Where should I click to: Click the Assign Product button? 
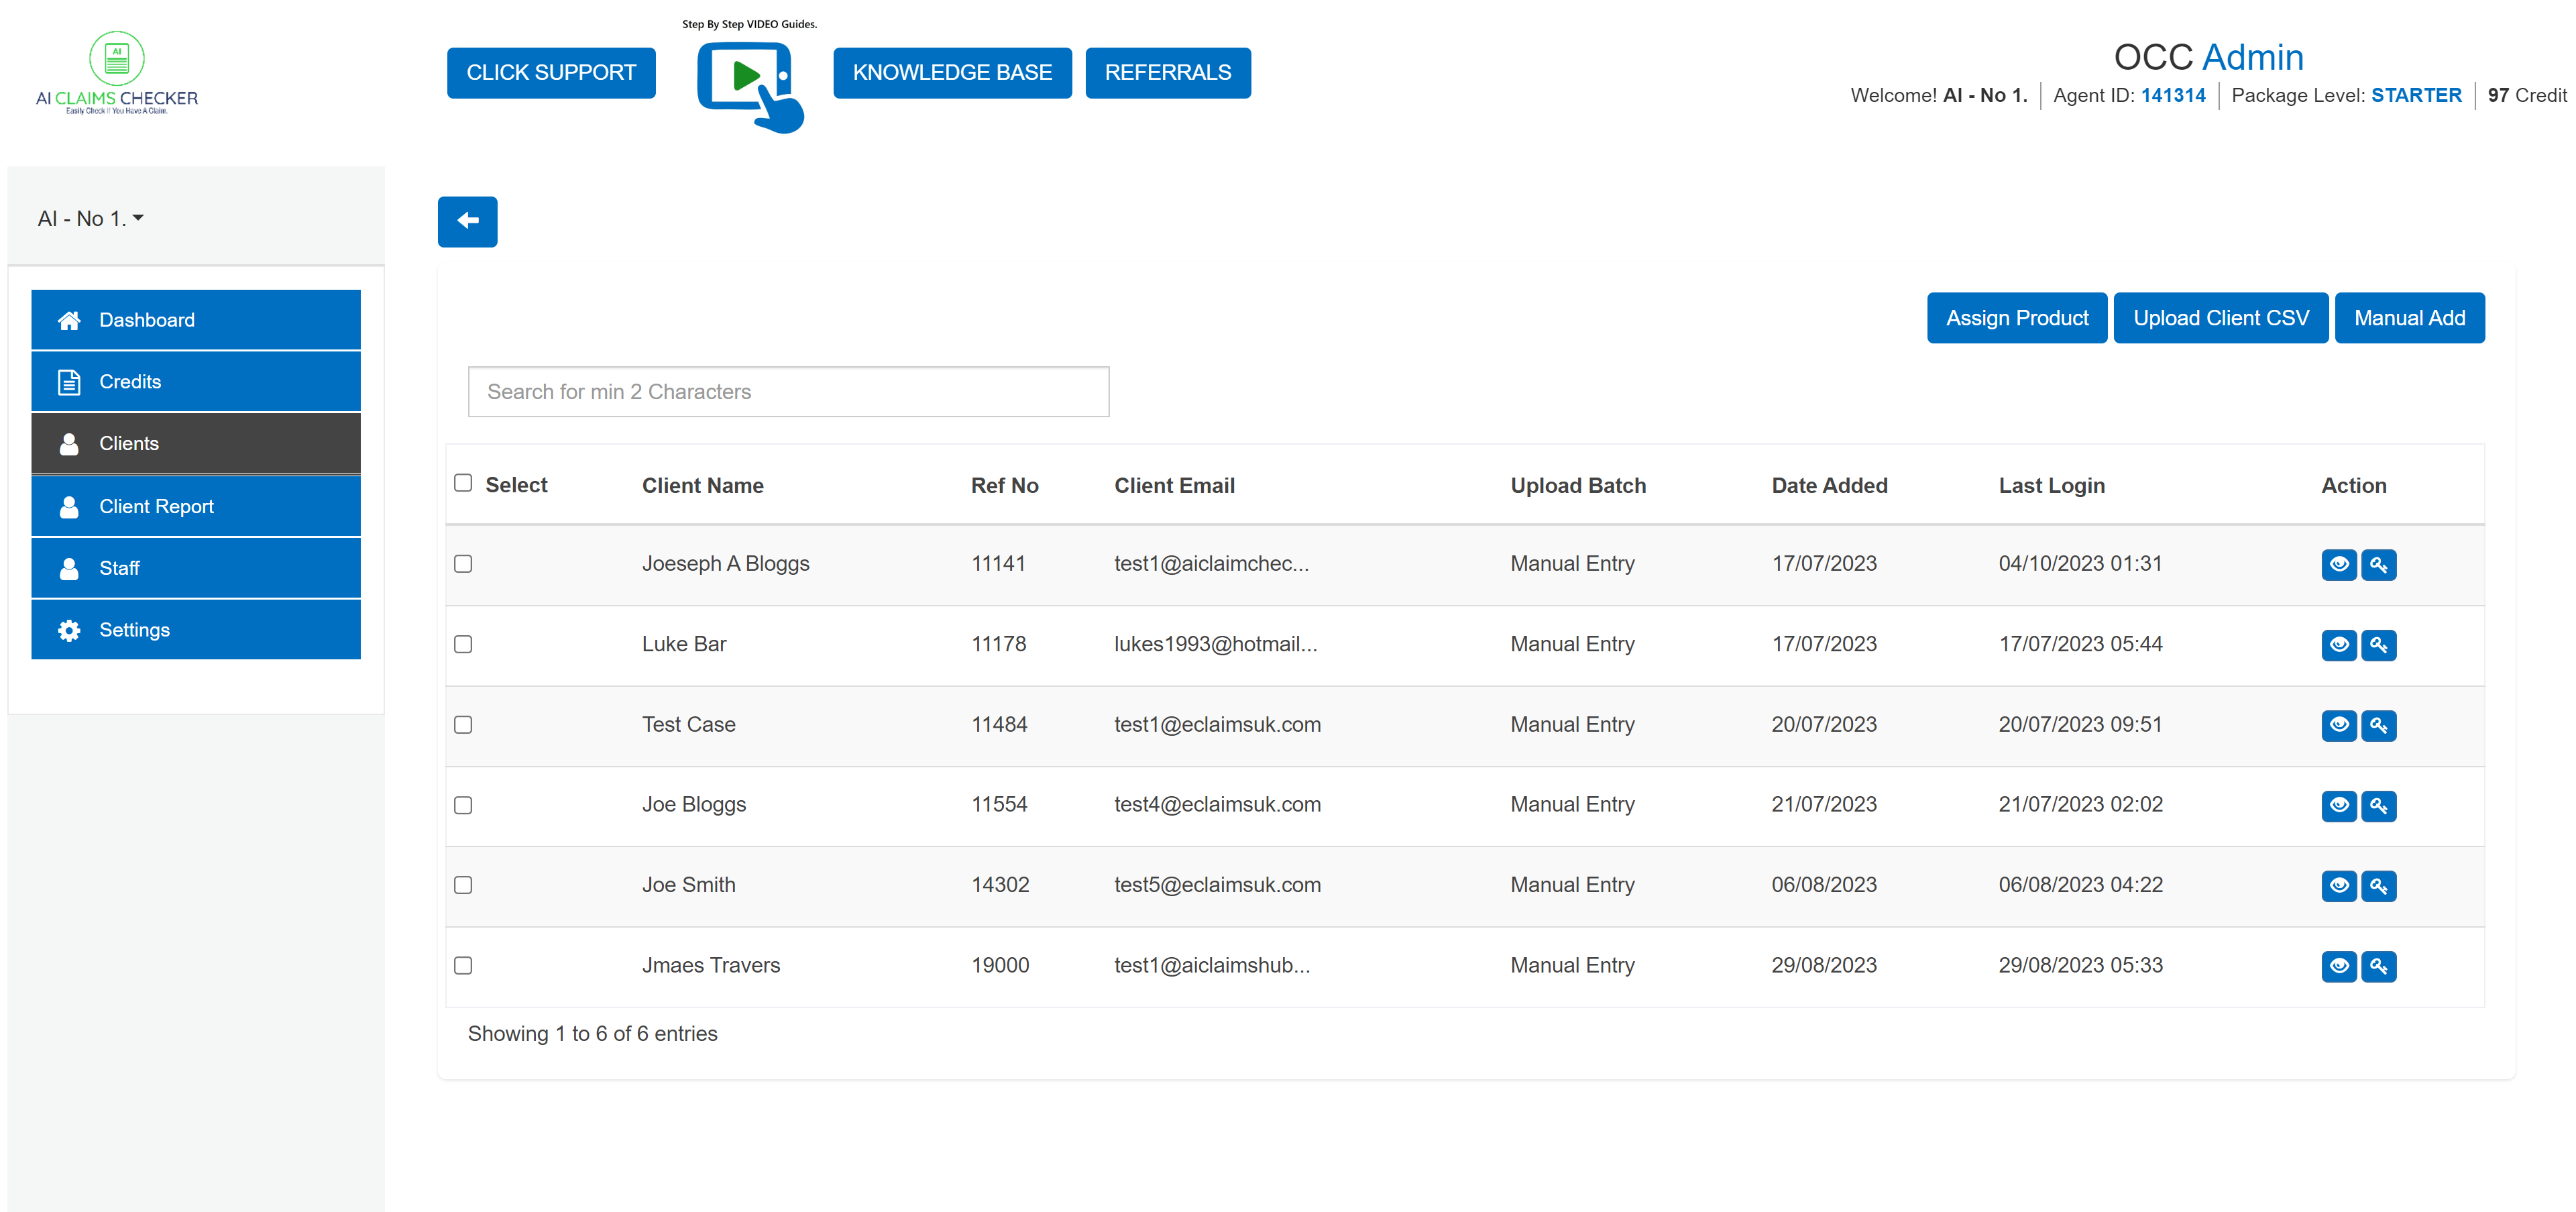pos(2016,318)
